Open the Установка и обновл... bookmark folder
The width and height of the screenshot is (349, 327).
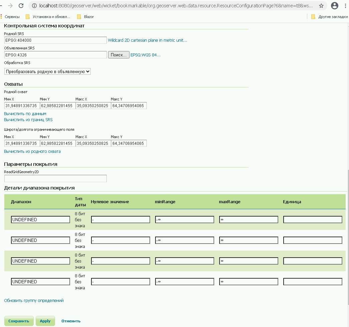point(48,17)
